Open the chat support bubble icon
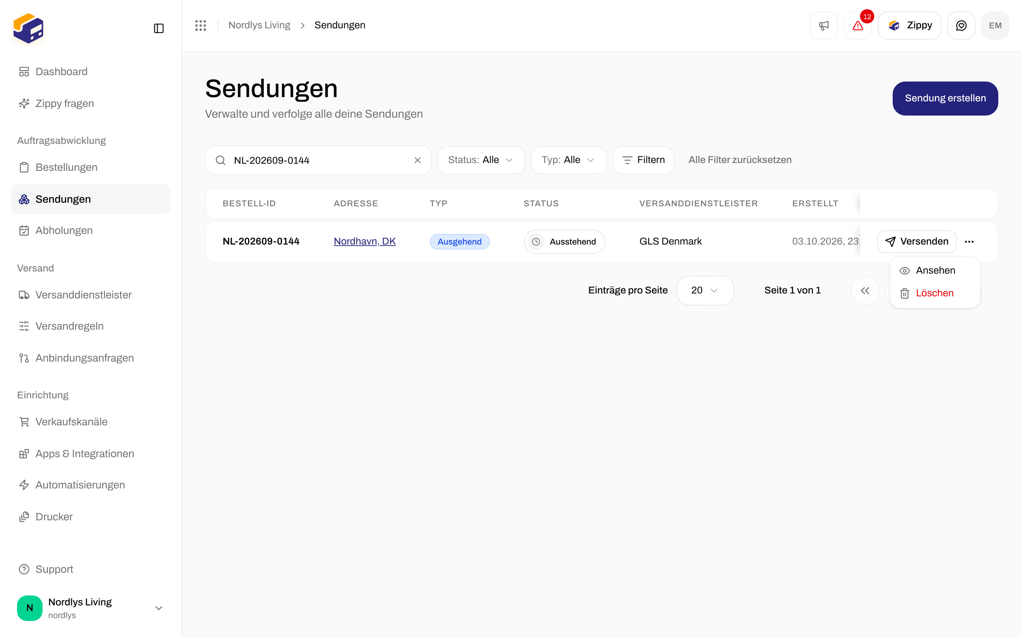 coord(961,25)
